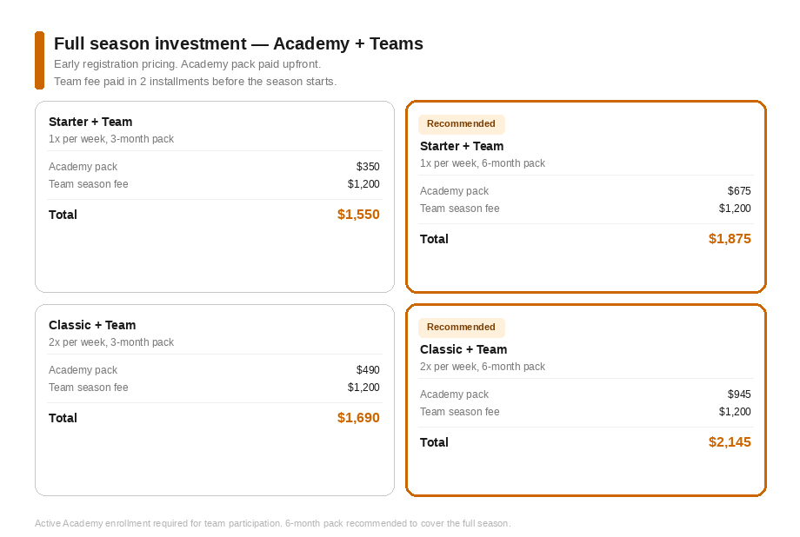Select the Full season investment heading
Viewport: 800px width, 537px height.
(x=238, y=43)
